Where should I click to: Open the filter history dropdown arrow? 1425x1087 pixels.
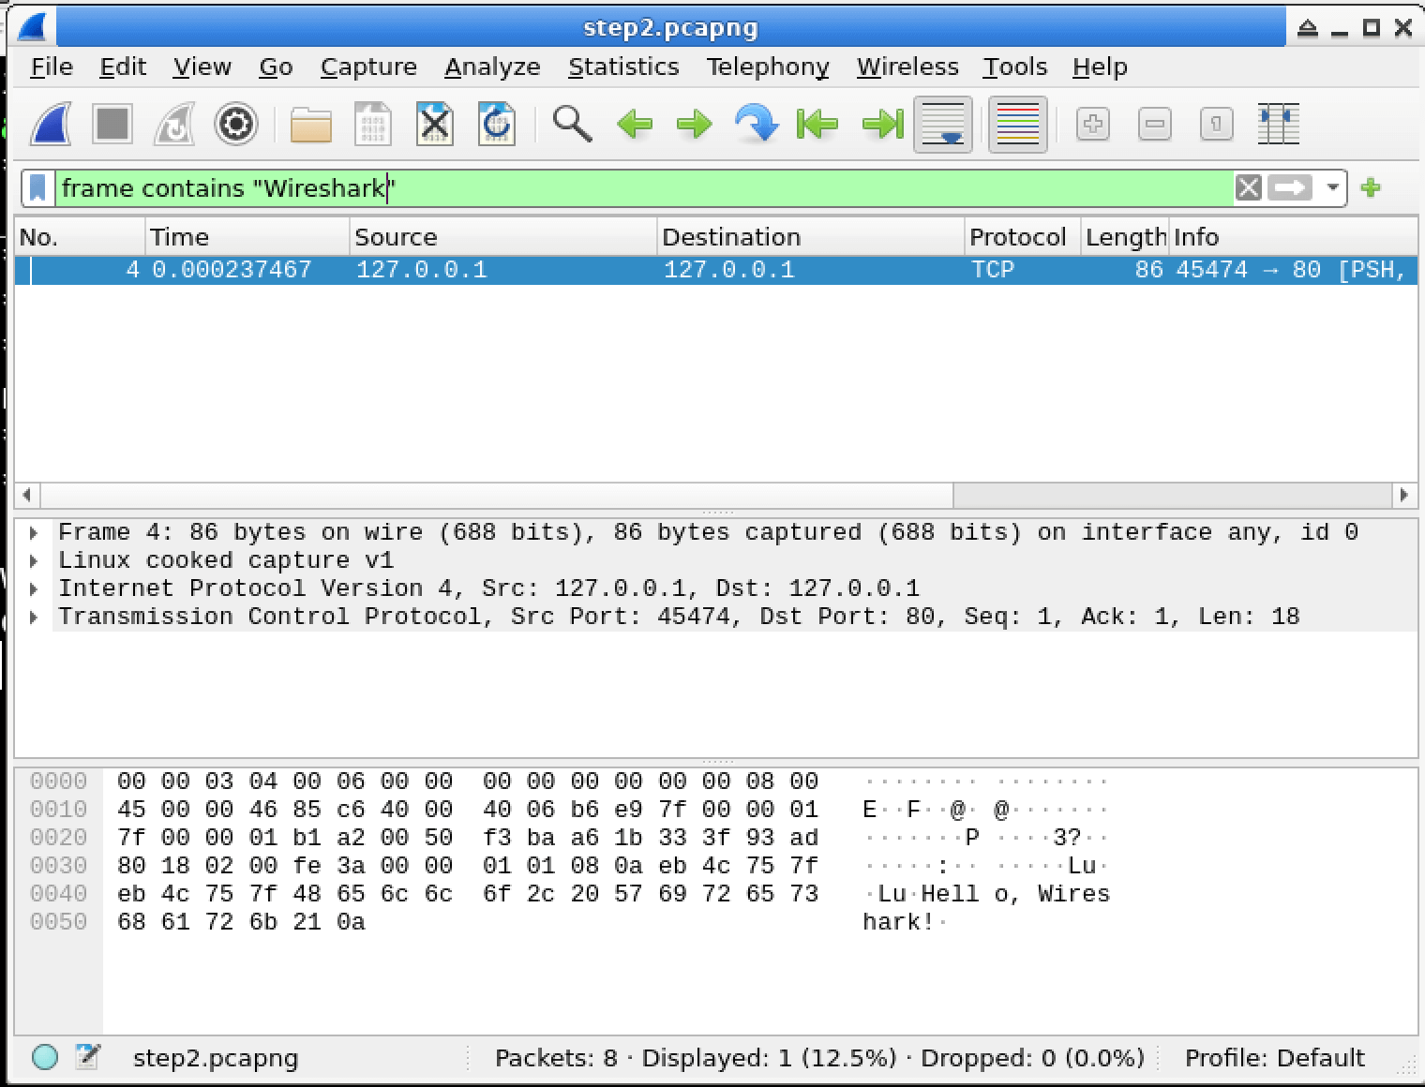click(1332, 187)
